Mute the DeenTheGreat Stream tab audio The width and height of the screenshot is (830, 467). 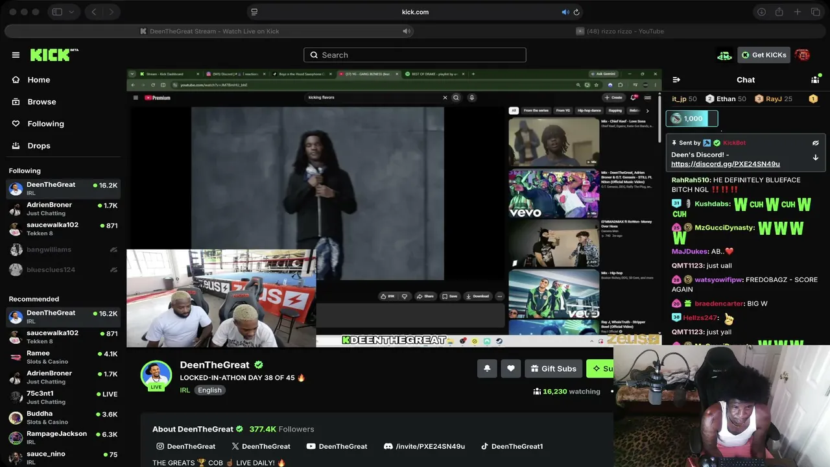pos(407,31)
